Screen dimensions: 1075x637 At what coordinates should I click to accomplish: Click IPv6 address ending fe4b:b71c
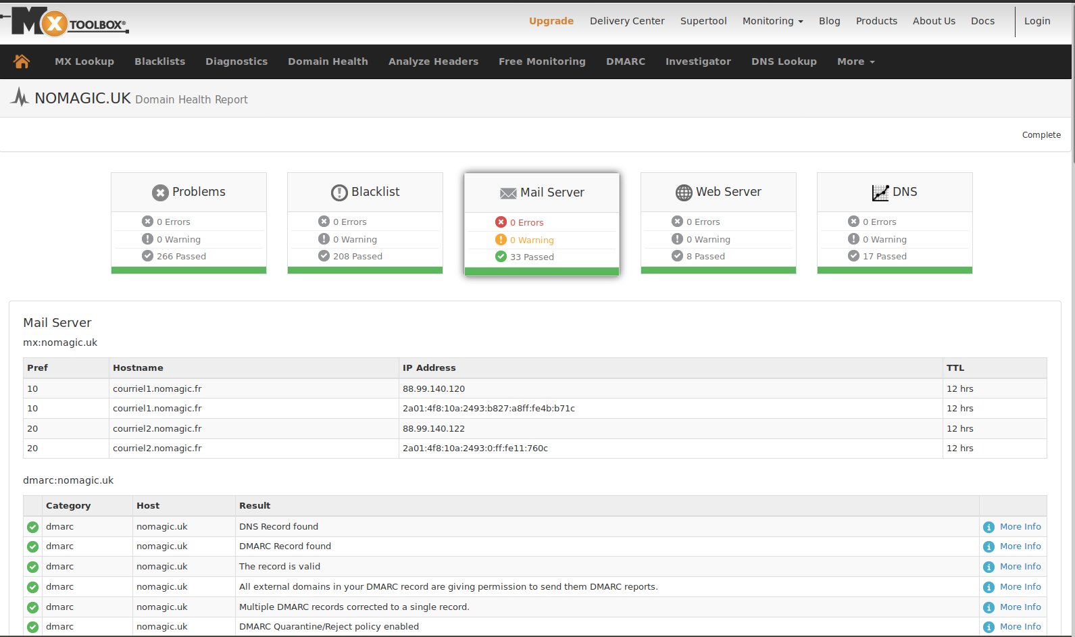(x=489, y=409)
